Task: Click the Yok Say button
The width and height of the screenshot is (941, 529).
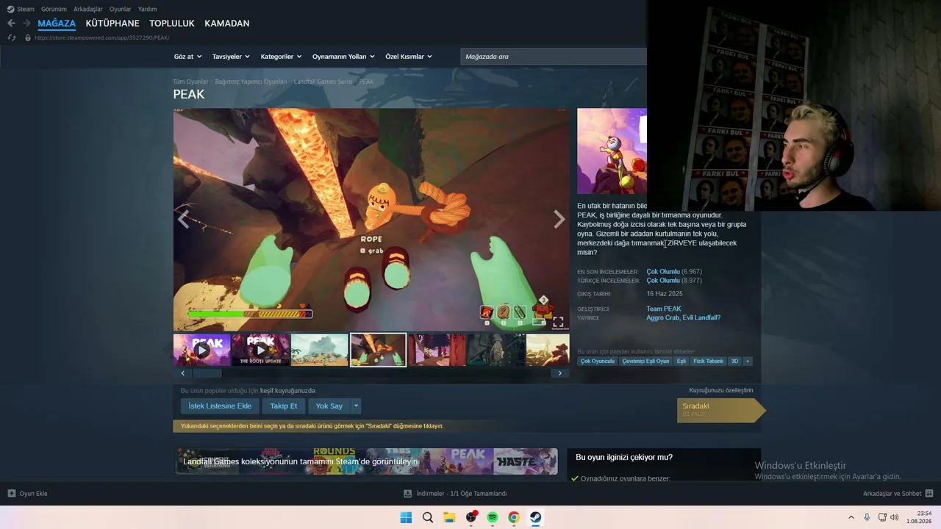Action: [x=329, y=406]
